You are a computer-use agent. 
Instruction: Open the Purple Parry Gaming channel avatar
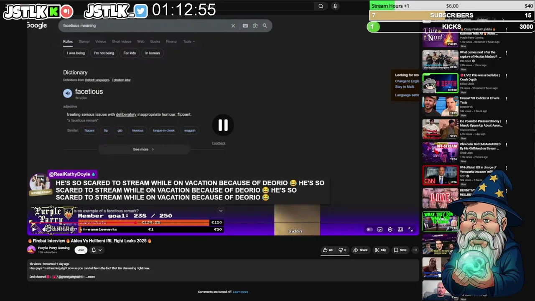coord(31,250)
